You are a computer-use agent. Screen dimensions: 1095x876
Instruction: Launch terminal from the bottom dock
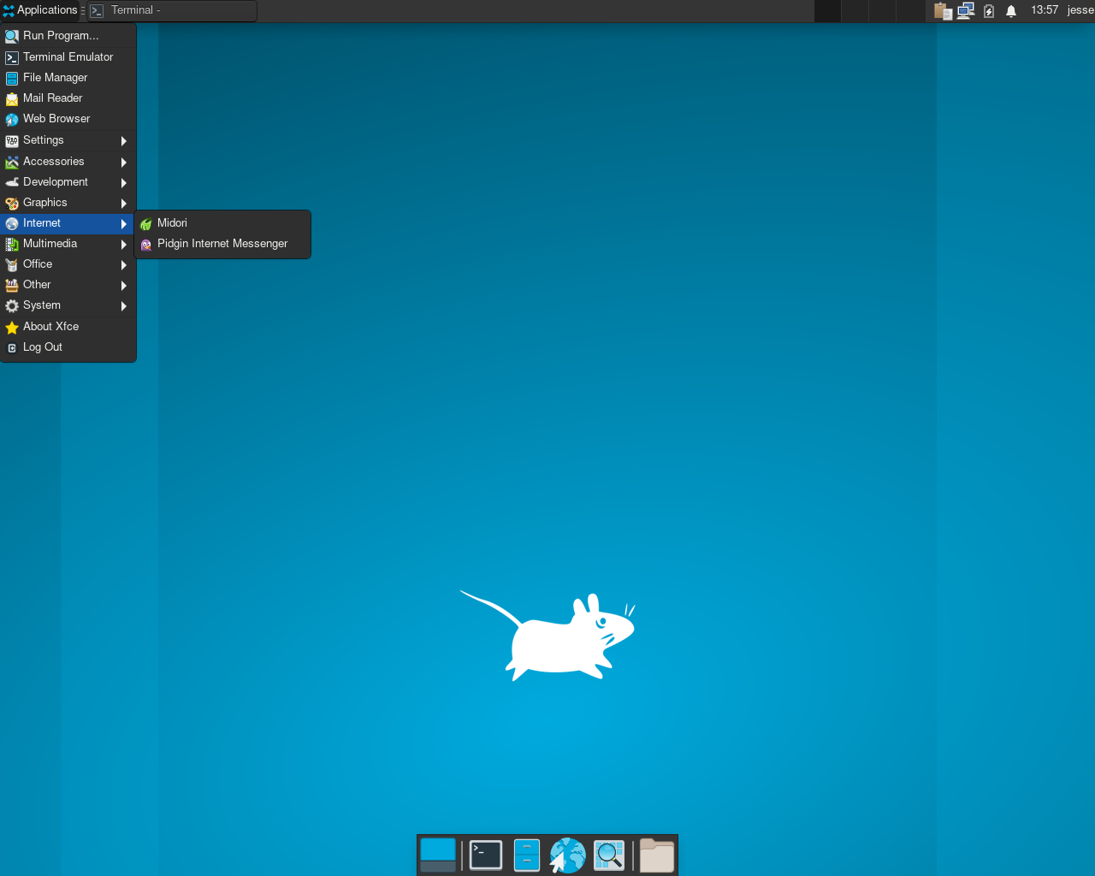[486, 855]
